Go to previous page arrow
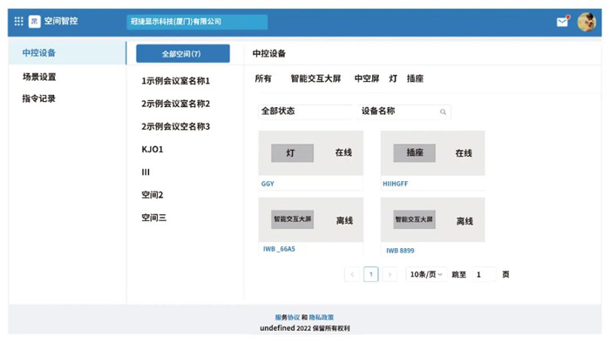Screen dimensions: 610x343 [352, 274]
